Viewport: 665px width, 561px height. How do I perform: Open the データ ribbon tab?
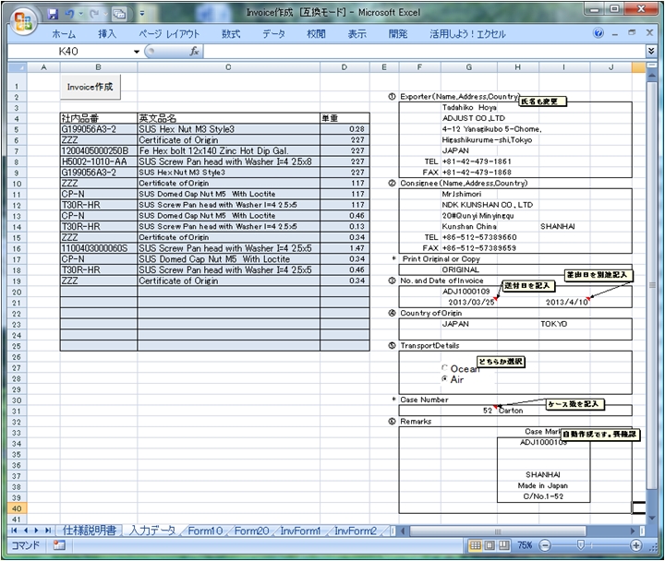pos(273,34)
